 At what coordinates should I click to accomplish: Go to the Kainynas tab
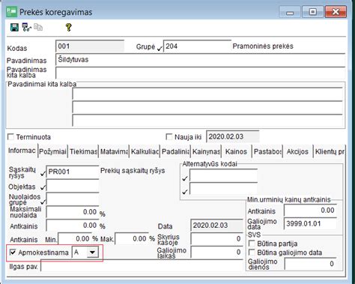(x=206, y=151)
